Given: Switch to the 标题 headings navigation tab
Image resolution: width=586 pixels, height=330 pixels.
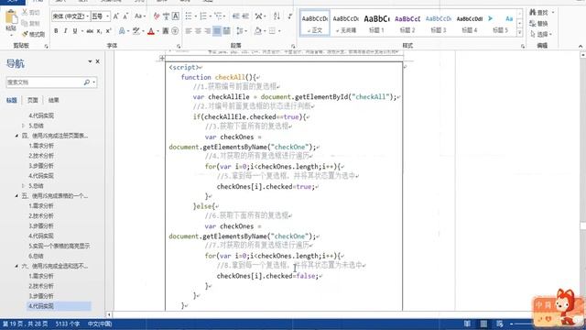Looking at the screenshot, I should click(12, 100).
